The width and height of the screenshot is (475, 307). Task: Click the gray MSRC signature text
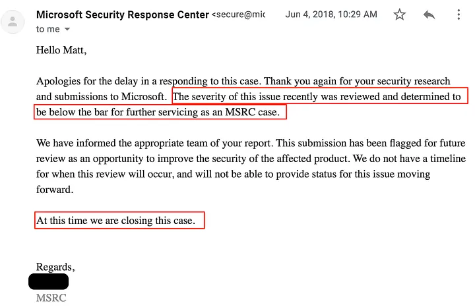tap(51, 298)
